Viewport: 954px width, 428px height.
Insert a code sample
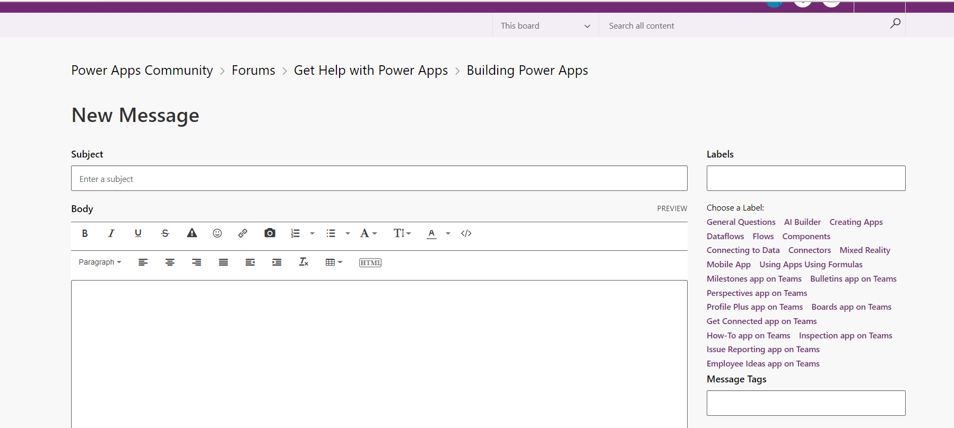(x=466, y=233)
